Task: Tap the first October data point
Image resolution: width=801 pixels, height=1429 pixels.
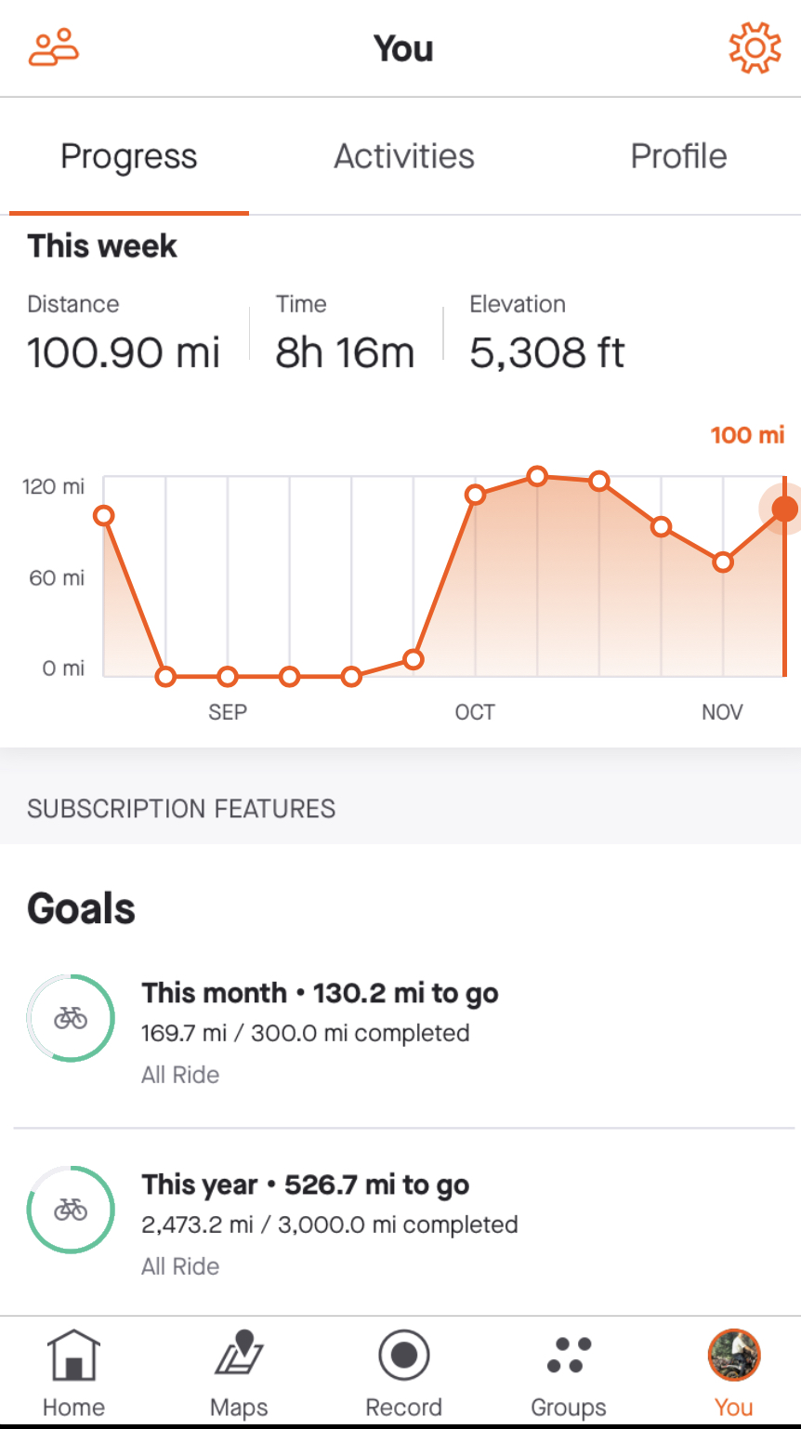Action: click(475, 495)
